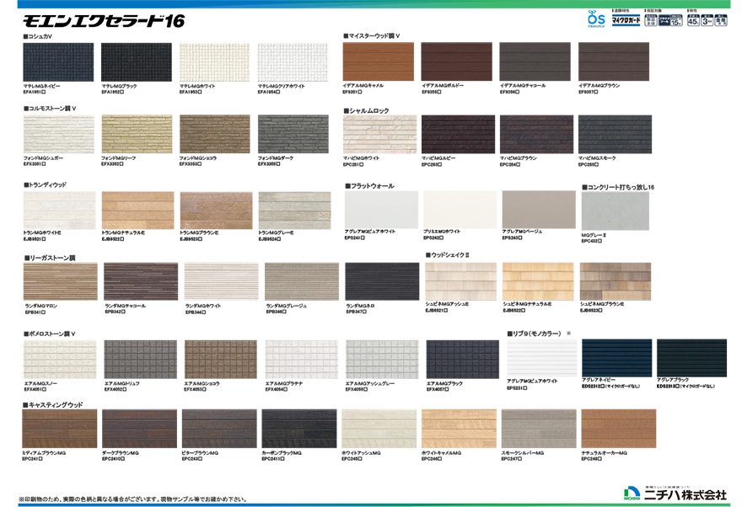Choose the ランダMGネロ sample
This screenshot has width=742, height=507.
click(382, 281)
